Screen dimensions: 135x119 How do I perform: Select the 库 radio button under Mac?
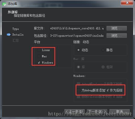click(78, 67)
